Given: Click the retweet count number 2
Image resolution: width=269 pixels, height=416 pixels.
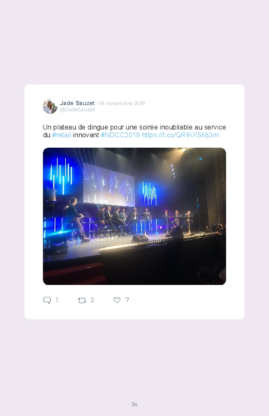Looking at the screenshot, I should [92, 300].
